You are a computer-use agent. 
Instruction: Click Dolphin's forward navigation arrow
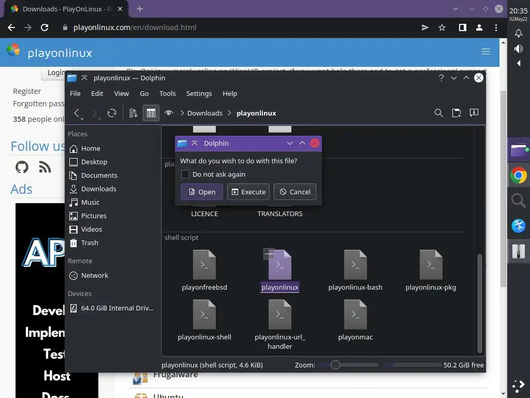(94, 112)
